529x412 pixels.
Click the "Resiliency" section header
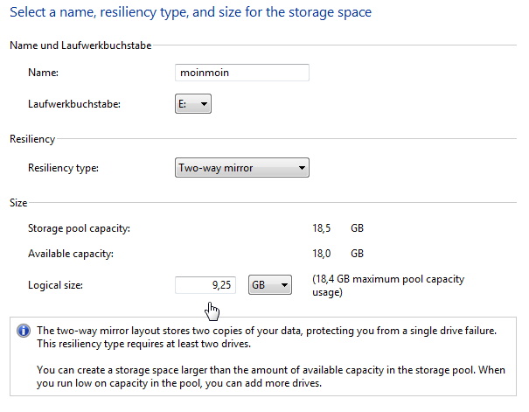(32, 139)
